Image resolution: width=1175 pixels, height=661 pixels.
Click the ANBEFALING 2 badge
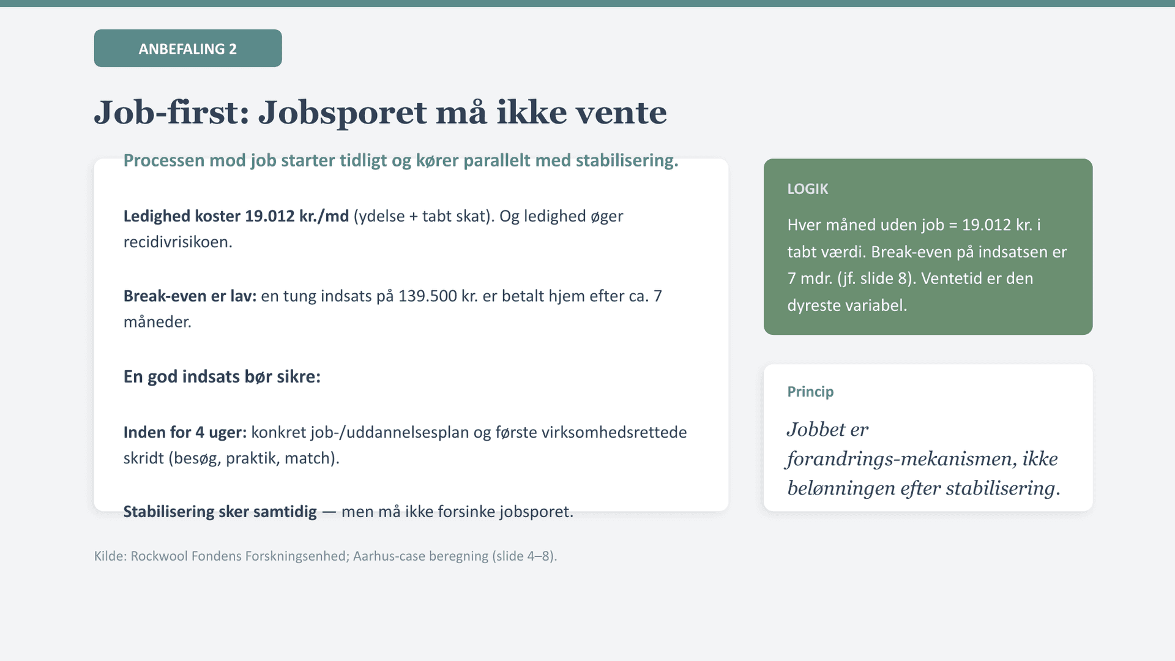[x=187, y=48]
